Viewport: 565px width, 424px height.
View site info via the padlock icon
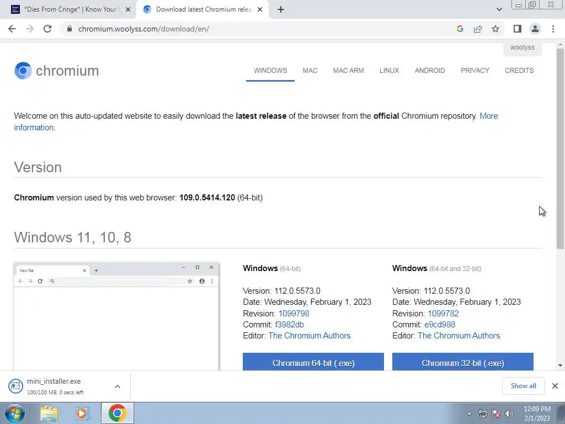(70, 29)
